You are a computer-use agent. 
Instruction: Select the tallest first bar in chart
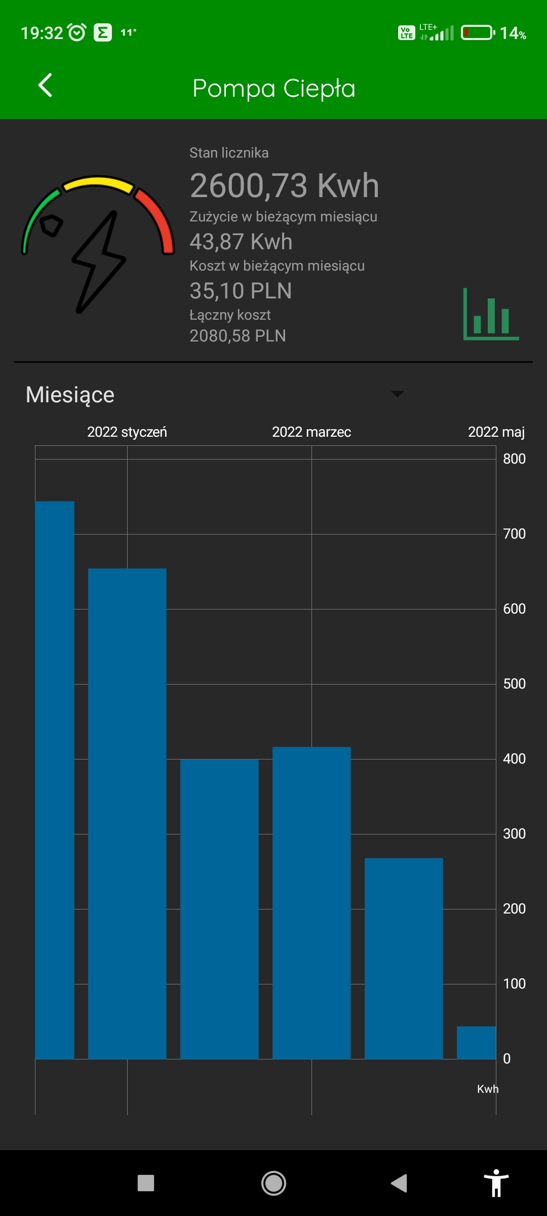coord(55,780)
